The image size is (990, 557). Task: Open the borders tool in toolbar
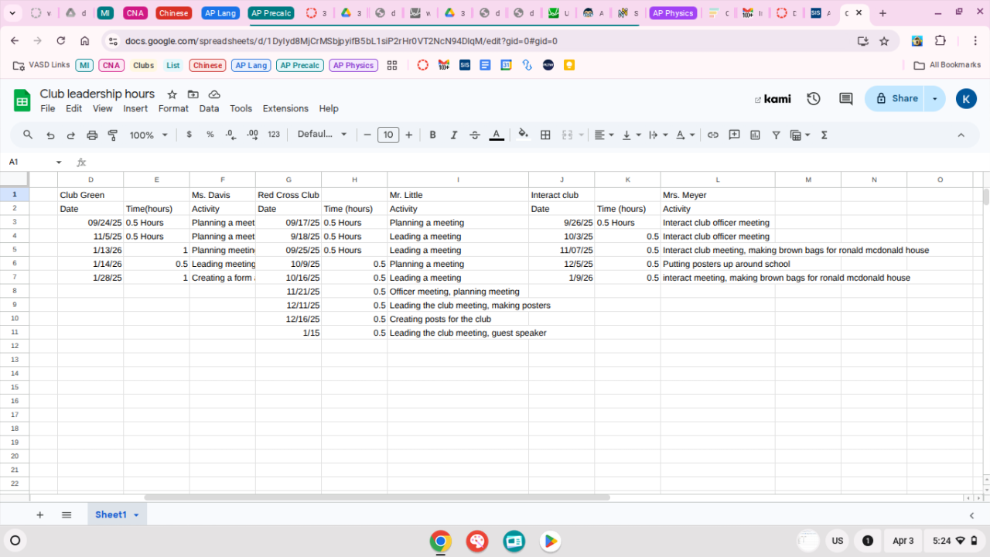pyautogui.click(x=545, y=135)
